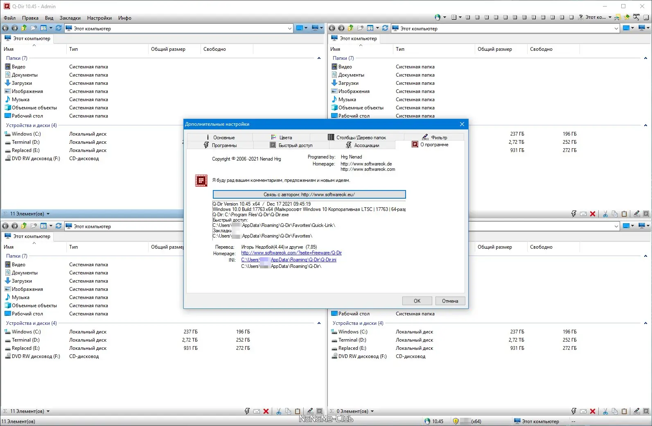The height and width of the screenshot is (426, 652).
Task: Open the Инфо menu
Action: click(125, 18)
